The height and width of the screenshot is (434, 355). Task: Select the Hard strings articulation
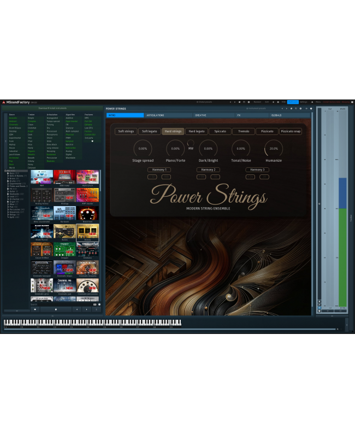[x=173, y=131]
